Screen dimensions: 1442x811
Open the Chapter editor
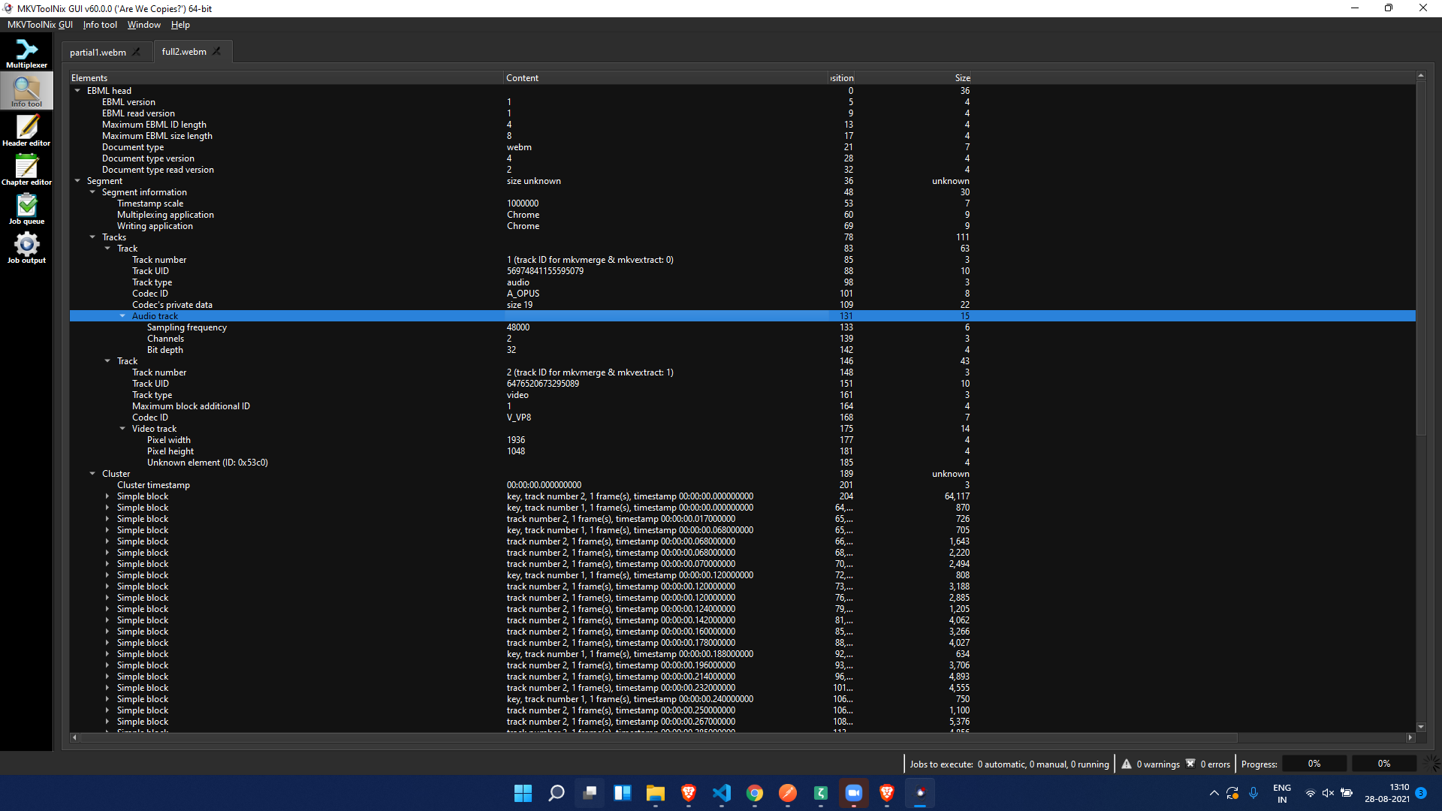[26, 169]
